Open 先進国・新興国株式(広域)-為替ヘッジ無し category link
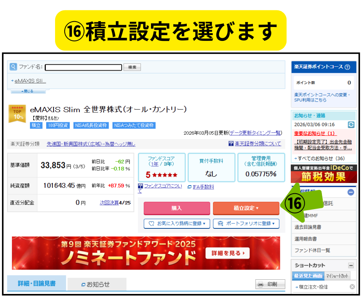This screenshot has height=304, width=362. coord(91,144)
